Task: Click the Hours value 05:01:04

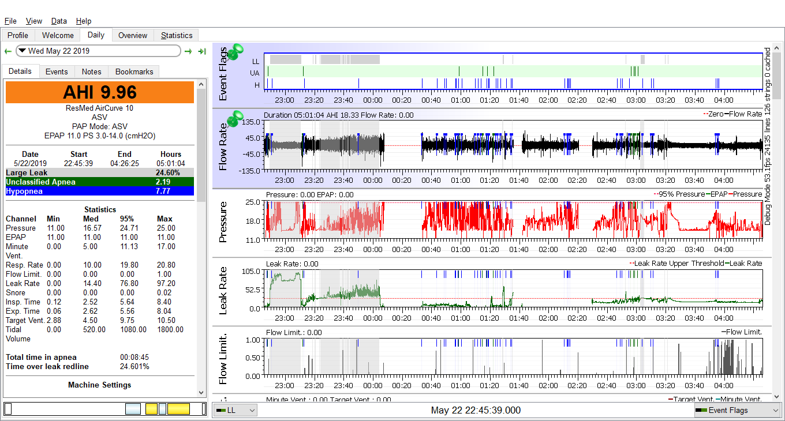Action: (x=171, y=163)
